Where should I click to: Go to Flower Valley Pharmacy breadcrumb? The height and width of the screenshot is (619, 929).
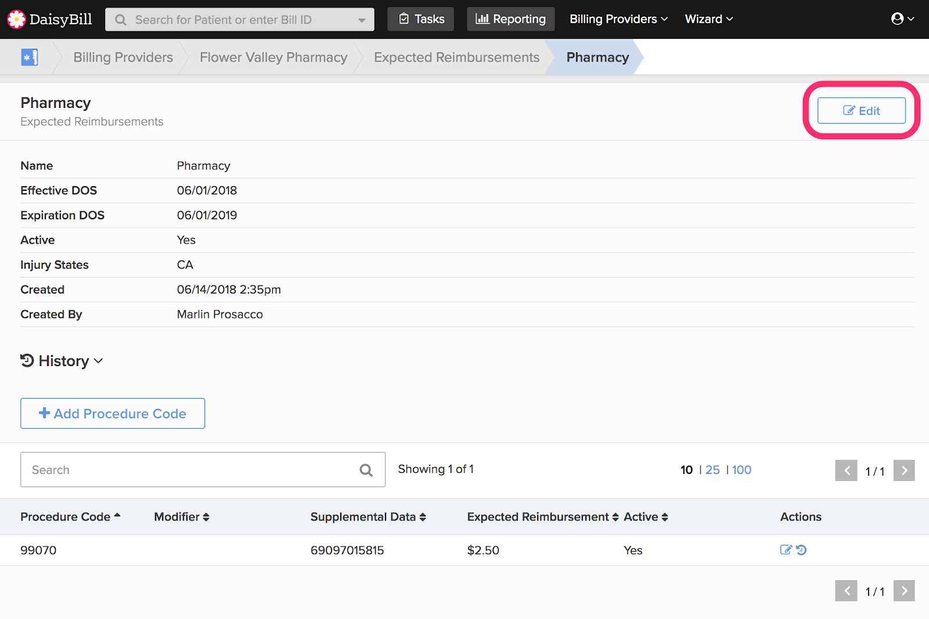tap(273, 57)
